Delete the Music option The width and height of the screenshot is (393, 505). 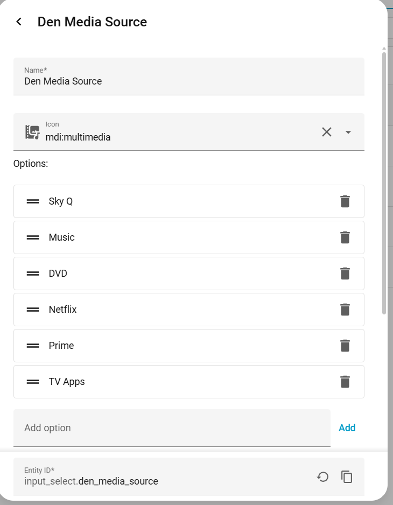(345, 237)
